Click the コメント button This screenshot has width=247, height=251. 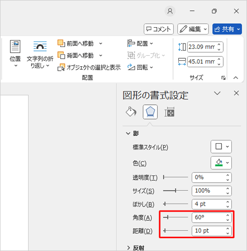point(159,29)
